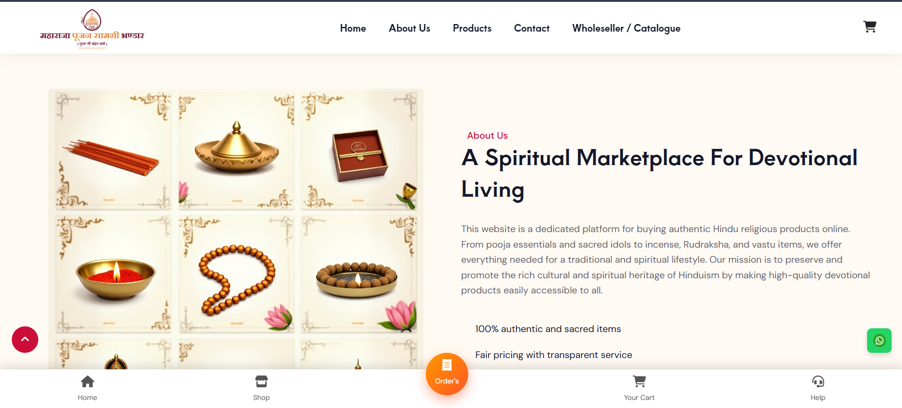
Task: Open the Products menu item
Action: pos(472,28)
